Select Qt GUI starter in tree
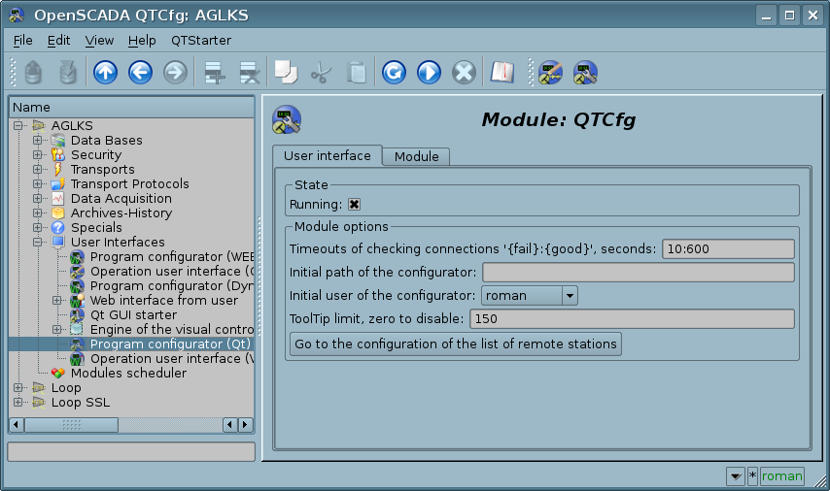Screen dimensions: 830x491 [x=133, y=315]
